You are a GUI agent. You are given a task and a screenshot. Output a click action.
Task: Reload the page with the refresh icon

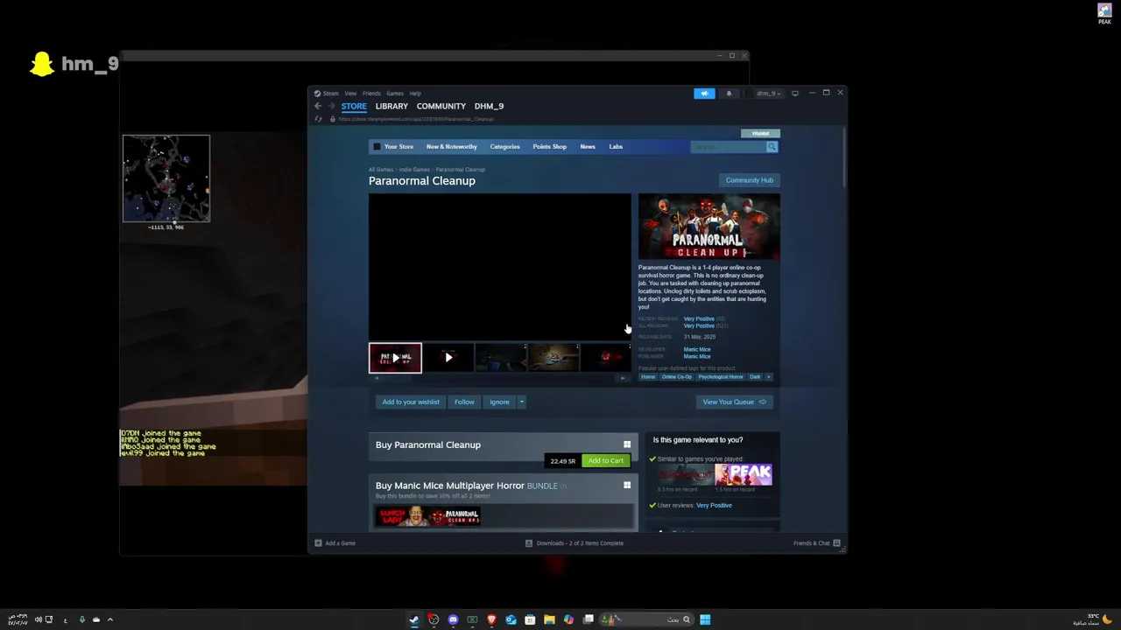click(318, 119)
